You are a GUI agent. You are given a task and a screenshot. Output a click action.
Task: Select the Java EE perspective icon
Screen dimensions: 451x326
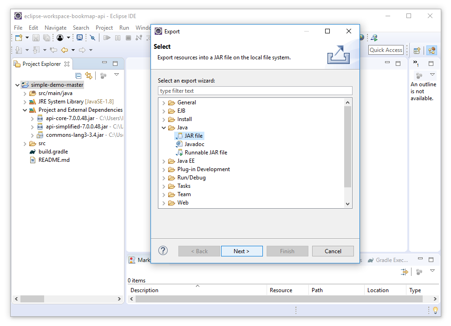click(x=432, y=50)
